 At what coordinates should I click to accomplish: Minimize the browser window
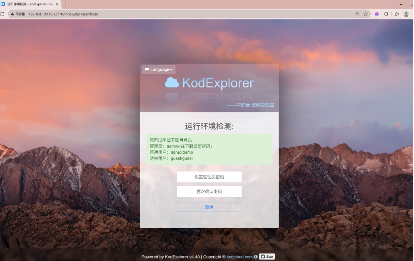[x=401, y=4]
